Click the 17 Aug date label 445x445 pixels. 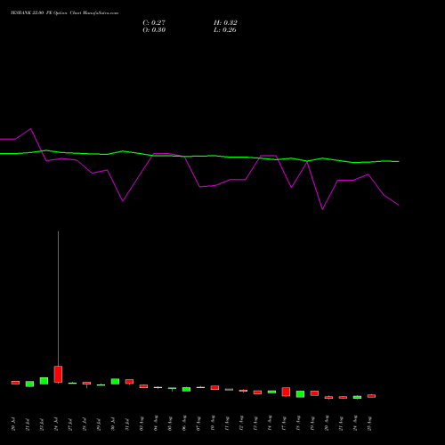(x=284, y=424)
